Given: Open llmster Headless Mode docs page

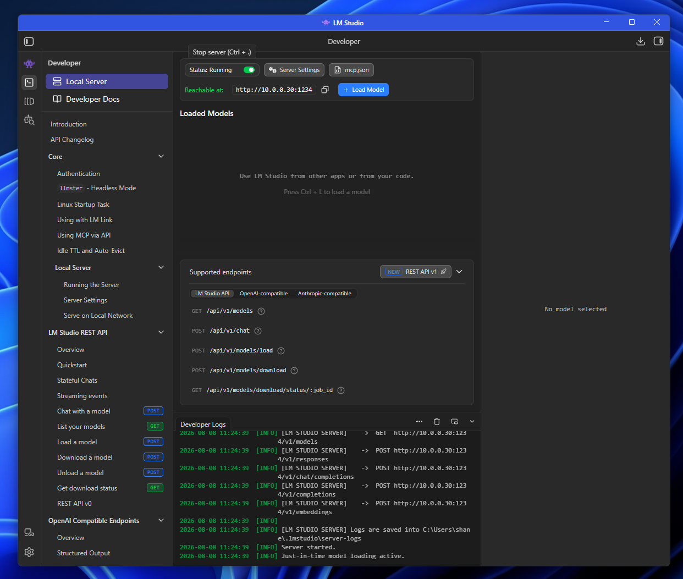Looking at the screenshot, I should pyautogui.click(x=97, y=188).
